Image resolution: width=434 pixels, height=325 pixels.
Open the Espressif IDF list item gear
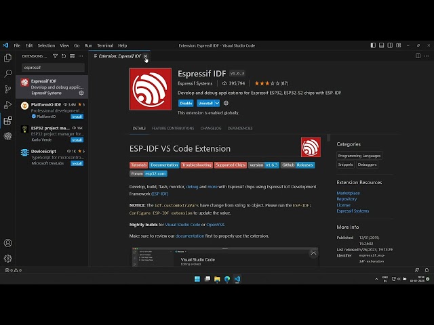(x=81, y=93)
